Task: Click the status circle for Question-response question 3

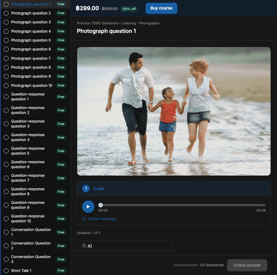Action: (x=6, y=124)
